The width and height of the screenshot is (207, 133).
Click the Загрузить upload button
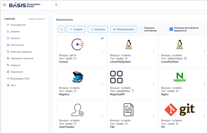click(x=98, y=29)
